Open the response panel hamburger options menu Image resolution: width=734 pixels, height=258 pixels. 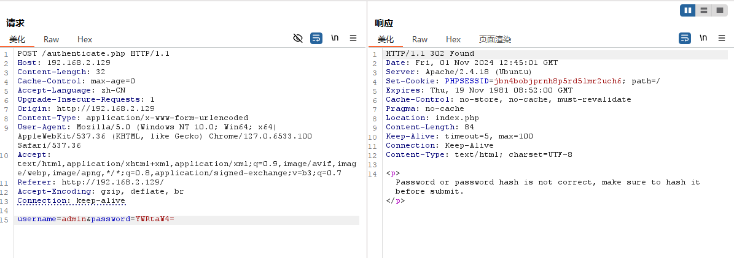pyautogui.click(x=722, y=38)
